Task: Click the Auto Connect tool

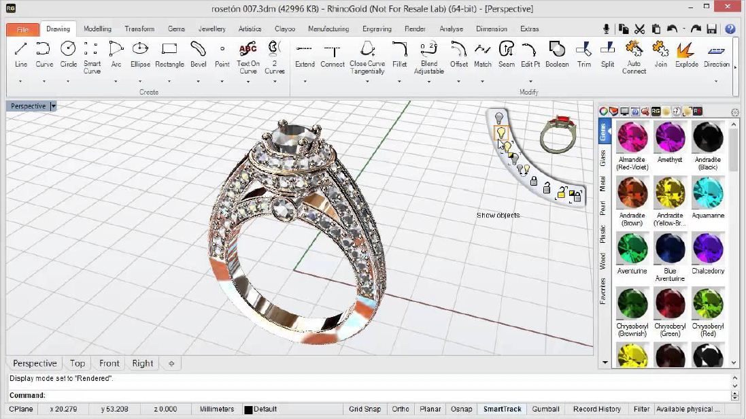Action: 634,56
